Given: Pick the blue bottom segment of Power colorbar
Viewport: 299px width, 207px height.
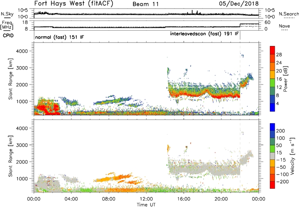Looking at the screenshot, I should [x=272, y=107].
